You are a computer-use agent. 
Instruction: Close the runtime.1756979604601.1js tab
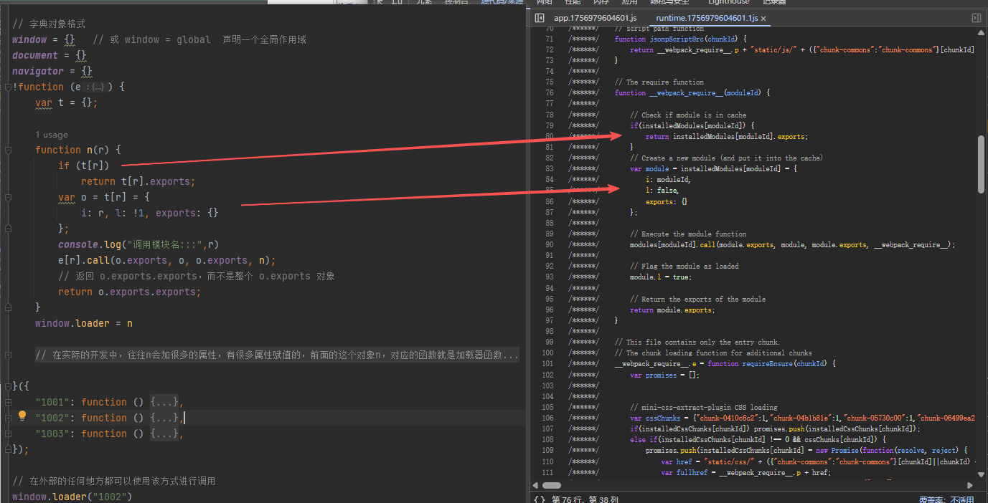764,19
